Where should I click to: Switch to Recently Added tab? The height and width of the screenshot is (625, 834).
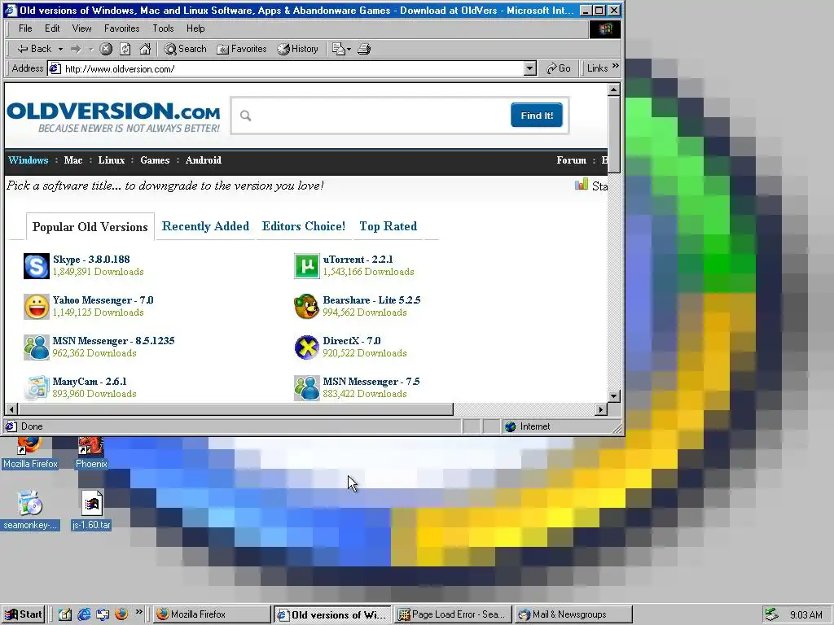[x=205, y=226]
